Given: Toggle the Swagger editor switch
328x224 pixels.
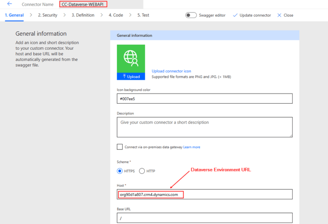Looking at the screenshot, I should 191,15.
